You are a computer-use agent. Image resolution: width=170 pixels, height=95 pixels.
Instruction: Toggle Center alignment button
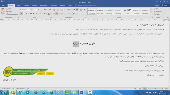tap(57, 13)
